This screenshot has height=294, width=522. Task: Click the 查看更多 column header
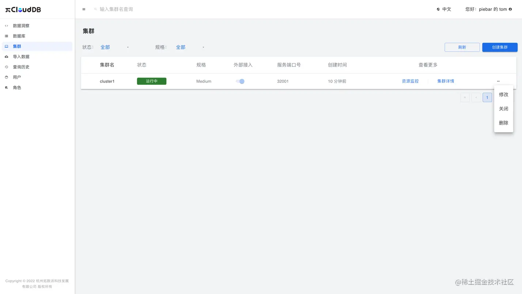click(428, 65)
